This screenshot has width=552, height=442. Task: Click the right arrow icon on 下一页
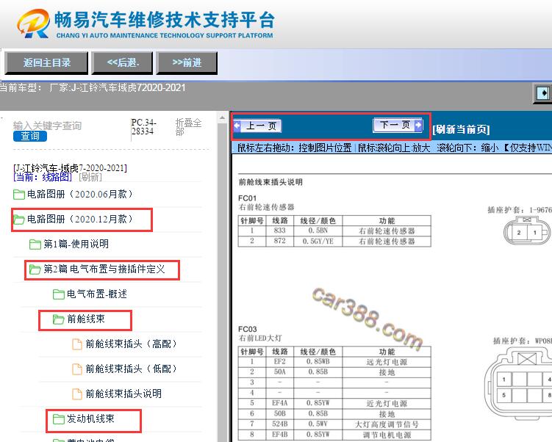418,125
